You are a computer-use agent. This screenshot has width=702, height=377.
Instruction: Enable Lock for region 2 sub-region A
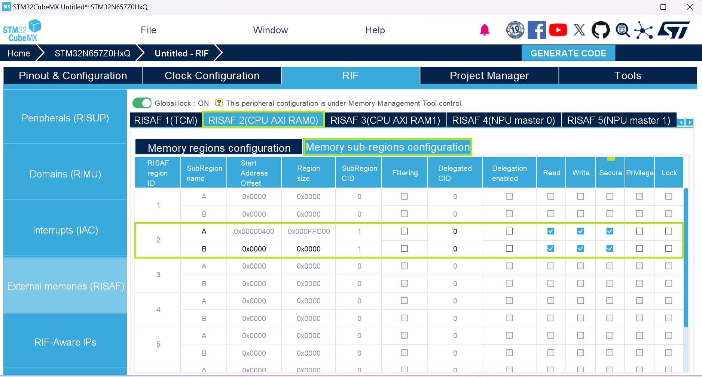[x=669, y=231]
